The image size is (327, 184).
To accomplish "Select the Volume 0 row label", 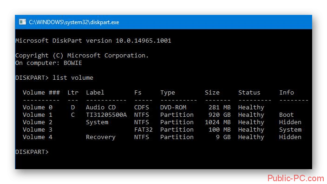I will point(38,108).
